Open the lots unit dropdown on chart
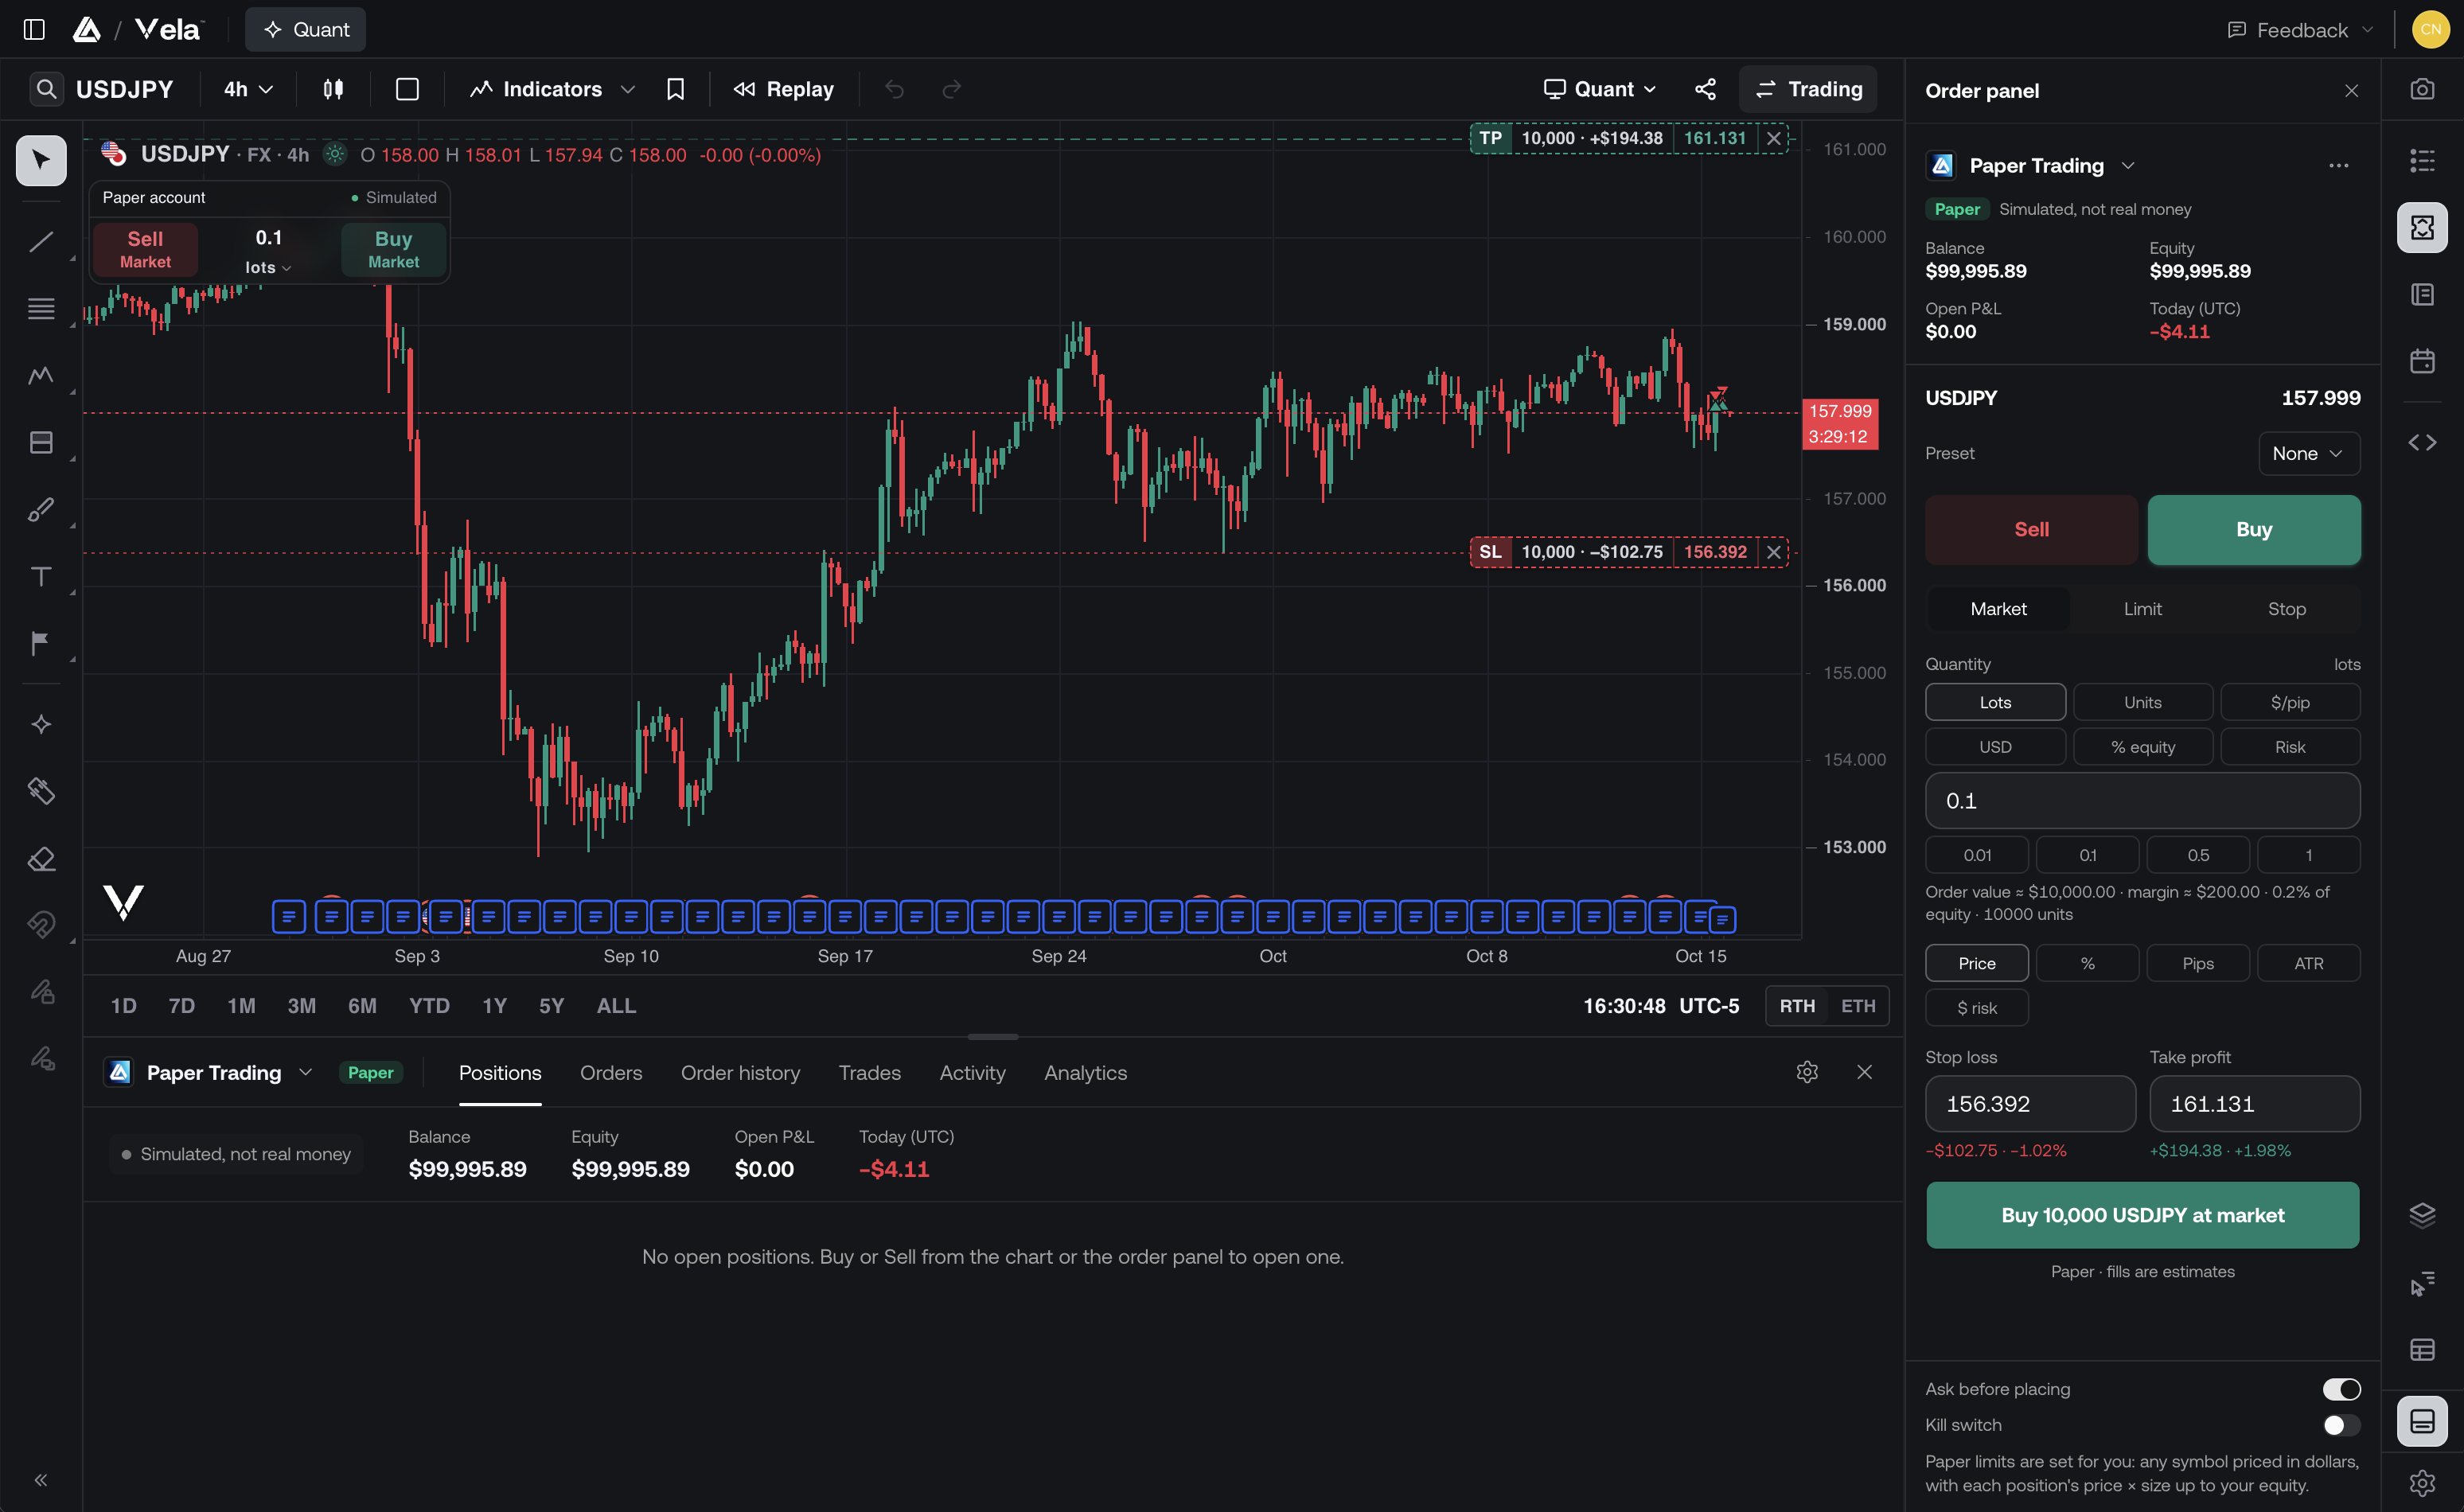This screenshot has height=1512, width=2464. [268, 267]
